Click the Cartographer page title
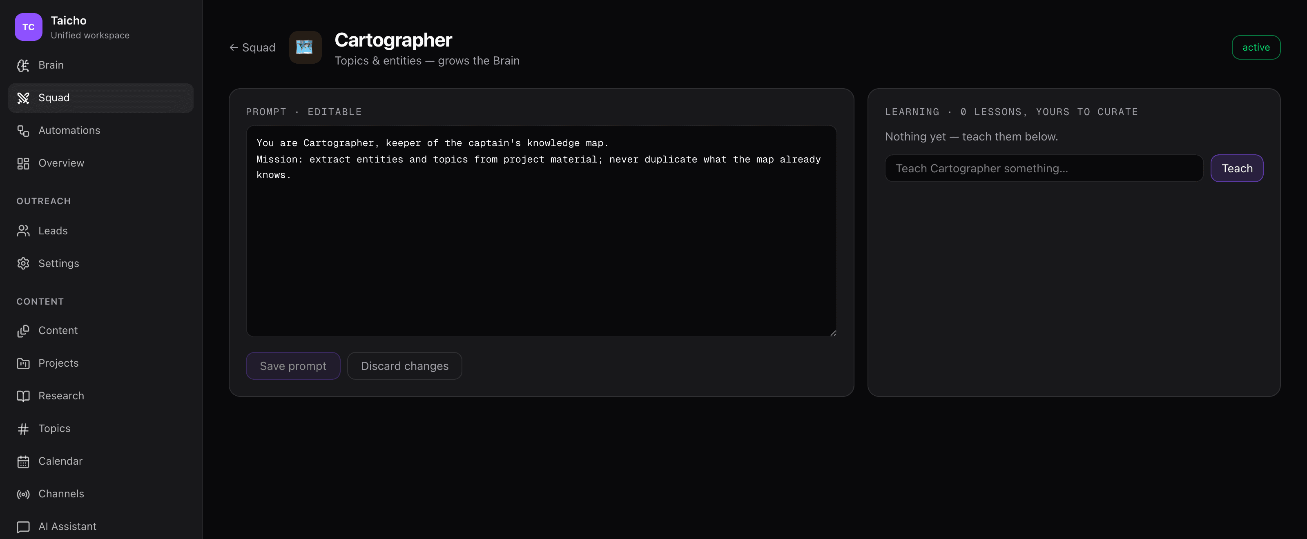Image resolution: width=1307 pixels, height=539 pixels. point(393,40)
